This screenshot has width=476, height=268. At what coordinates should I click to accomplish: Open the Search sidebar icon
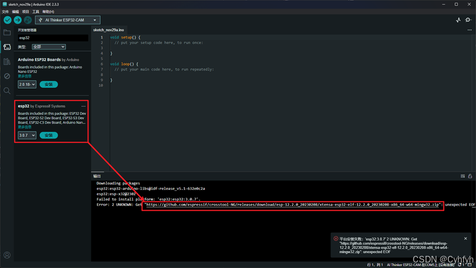7,91
